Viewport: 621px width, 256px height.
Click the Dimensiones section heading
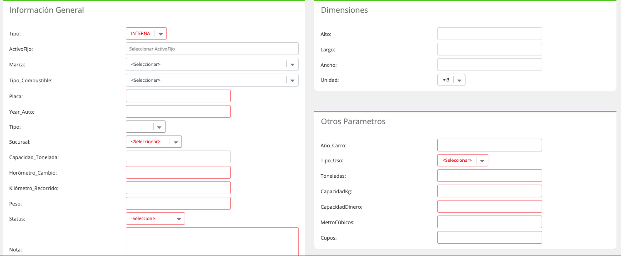point(344,10)
